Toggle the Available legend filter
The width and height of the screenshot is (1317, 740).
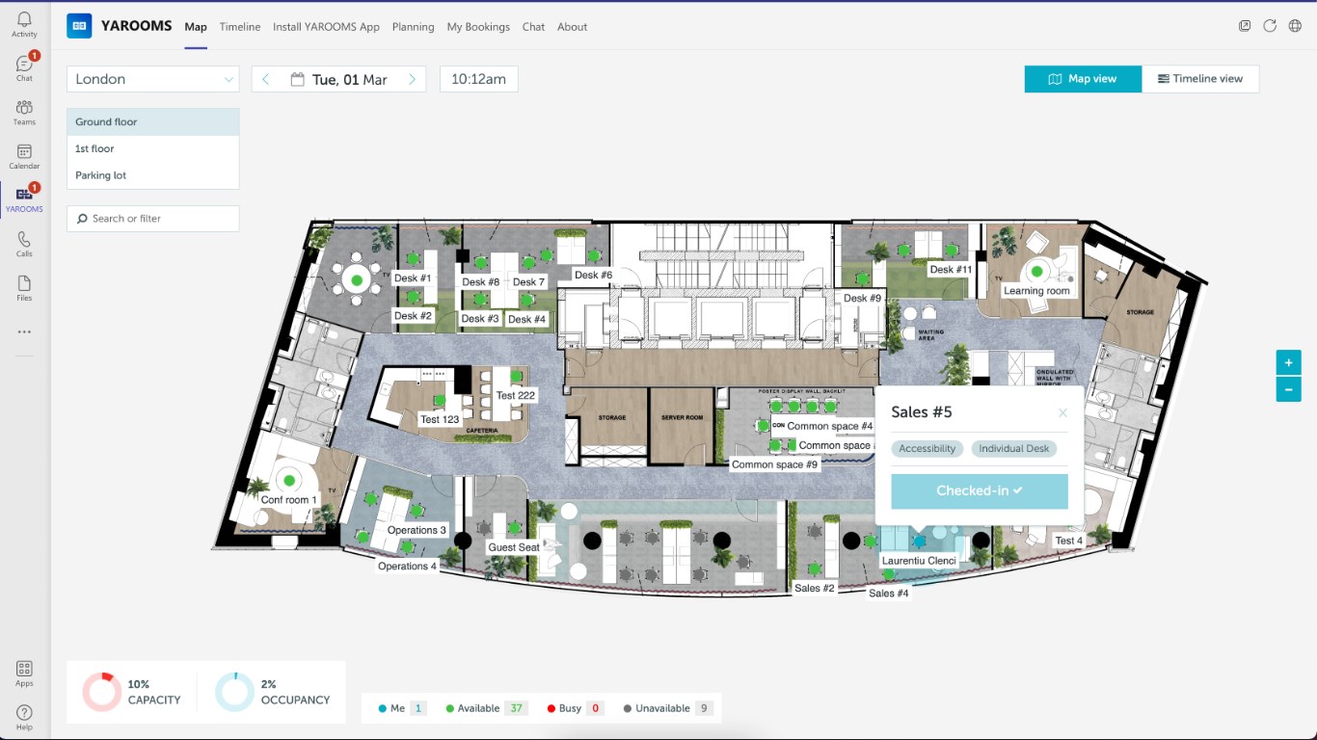click(487, 708)
